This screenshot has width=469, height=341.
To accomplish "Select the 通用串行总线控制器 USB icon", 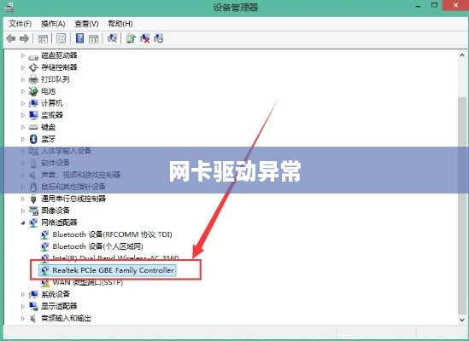I will (33, 199).
